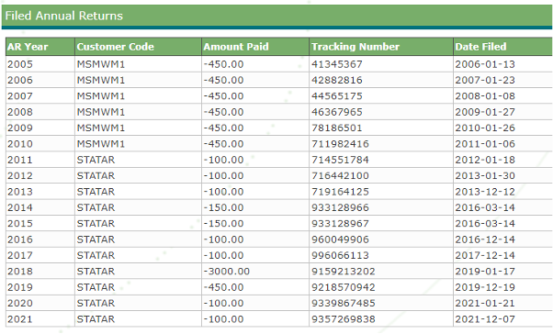This screenshot has width=553, height=334.
Task: Select the Filed Annual Returns section title
Action: pyautogui.click(x=63, y=16)
